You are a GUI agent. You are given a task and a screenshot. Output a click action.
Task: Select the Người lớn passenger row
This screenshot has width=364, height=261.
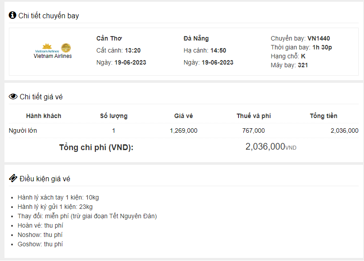(x=23, y=130)
